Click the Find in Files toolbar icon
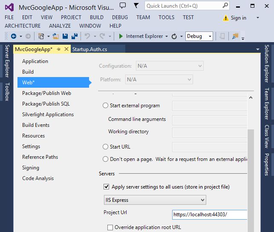Image resolution: width=274 pixels, height=232 pixels. (x=235, y=36)
